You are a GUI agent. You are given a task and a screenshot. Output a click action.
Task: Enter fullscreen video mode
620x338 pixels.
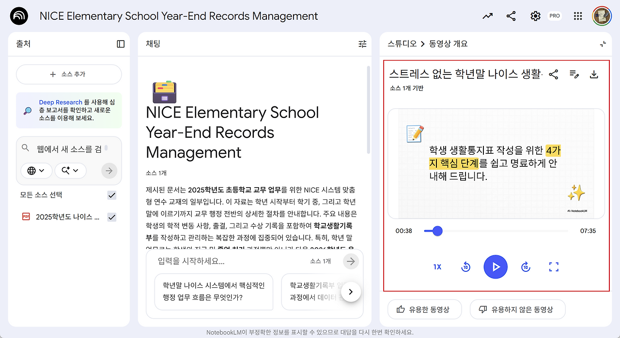(554, 267)
